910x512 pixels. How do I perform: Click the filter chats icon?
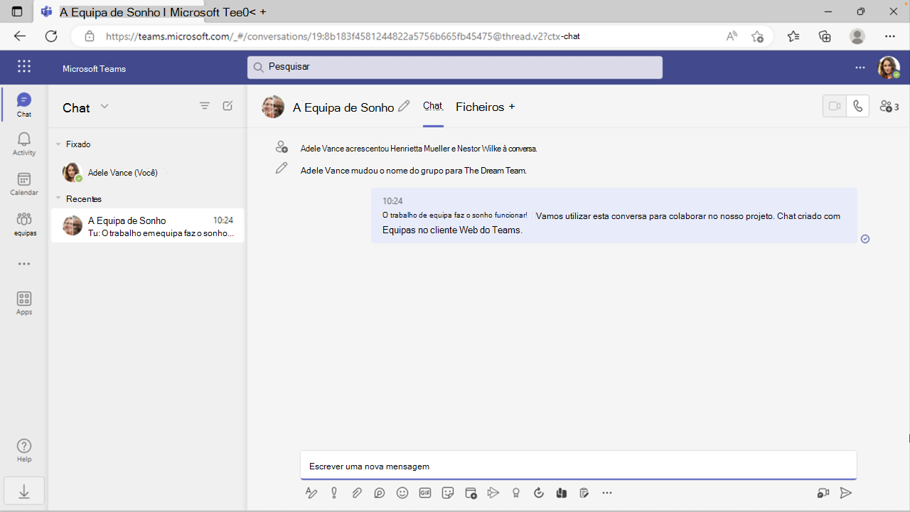click(x=205, y=106)
